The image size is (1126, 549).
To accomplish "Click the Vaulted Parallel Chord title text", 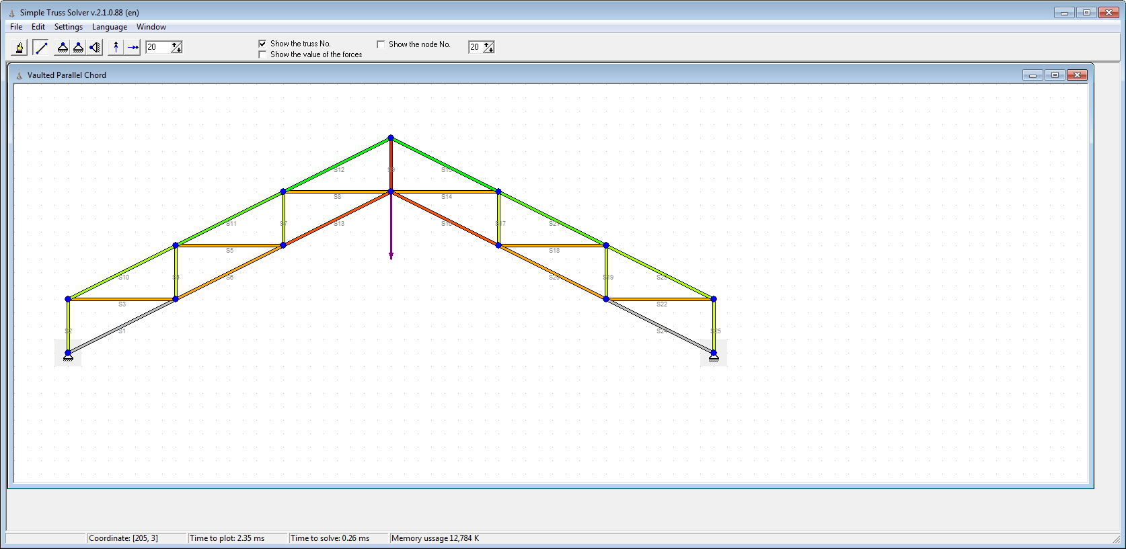I will [x=67, y=75].
